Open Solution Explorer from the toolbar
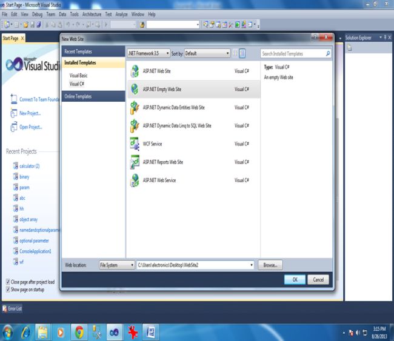Viewport: 394px width, 341px height. click(x=205, y=24)
